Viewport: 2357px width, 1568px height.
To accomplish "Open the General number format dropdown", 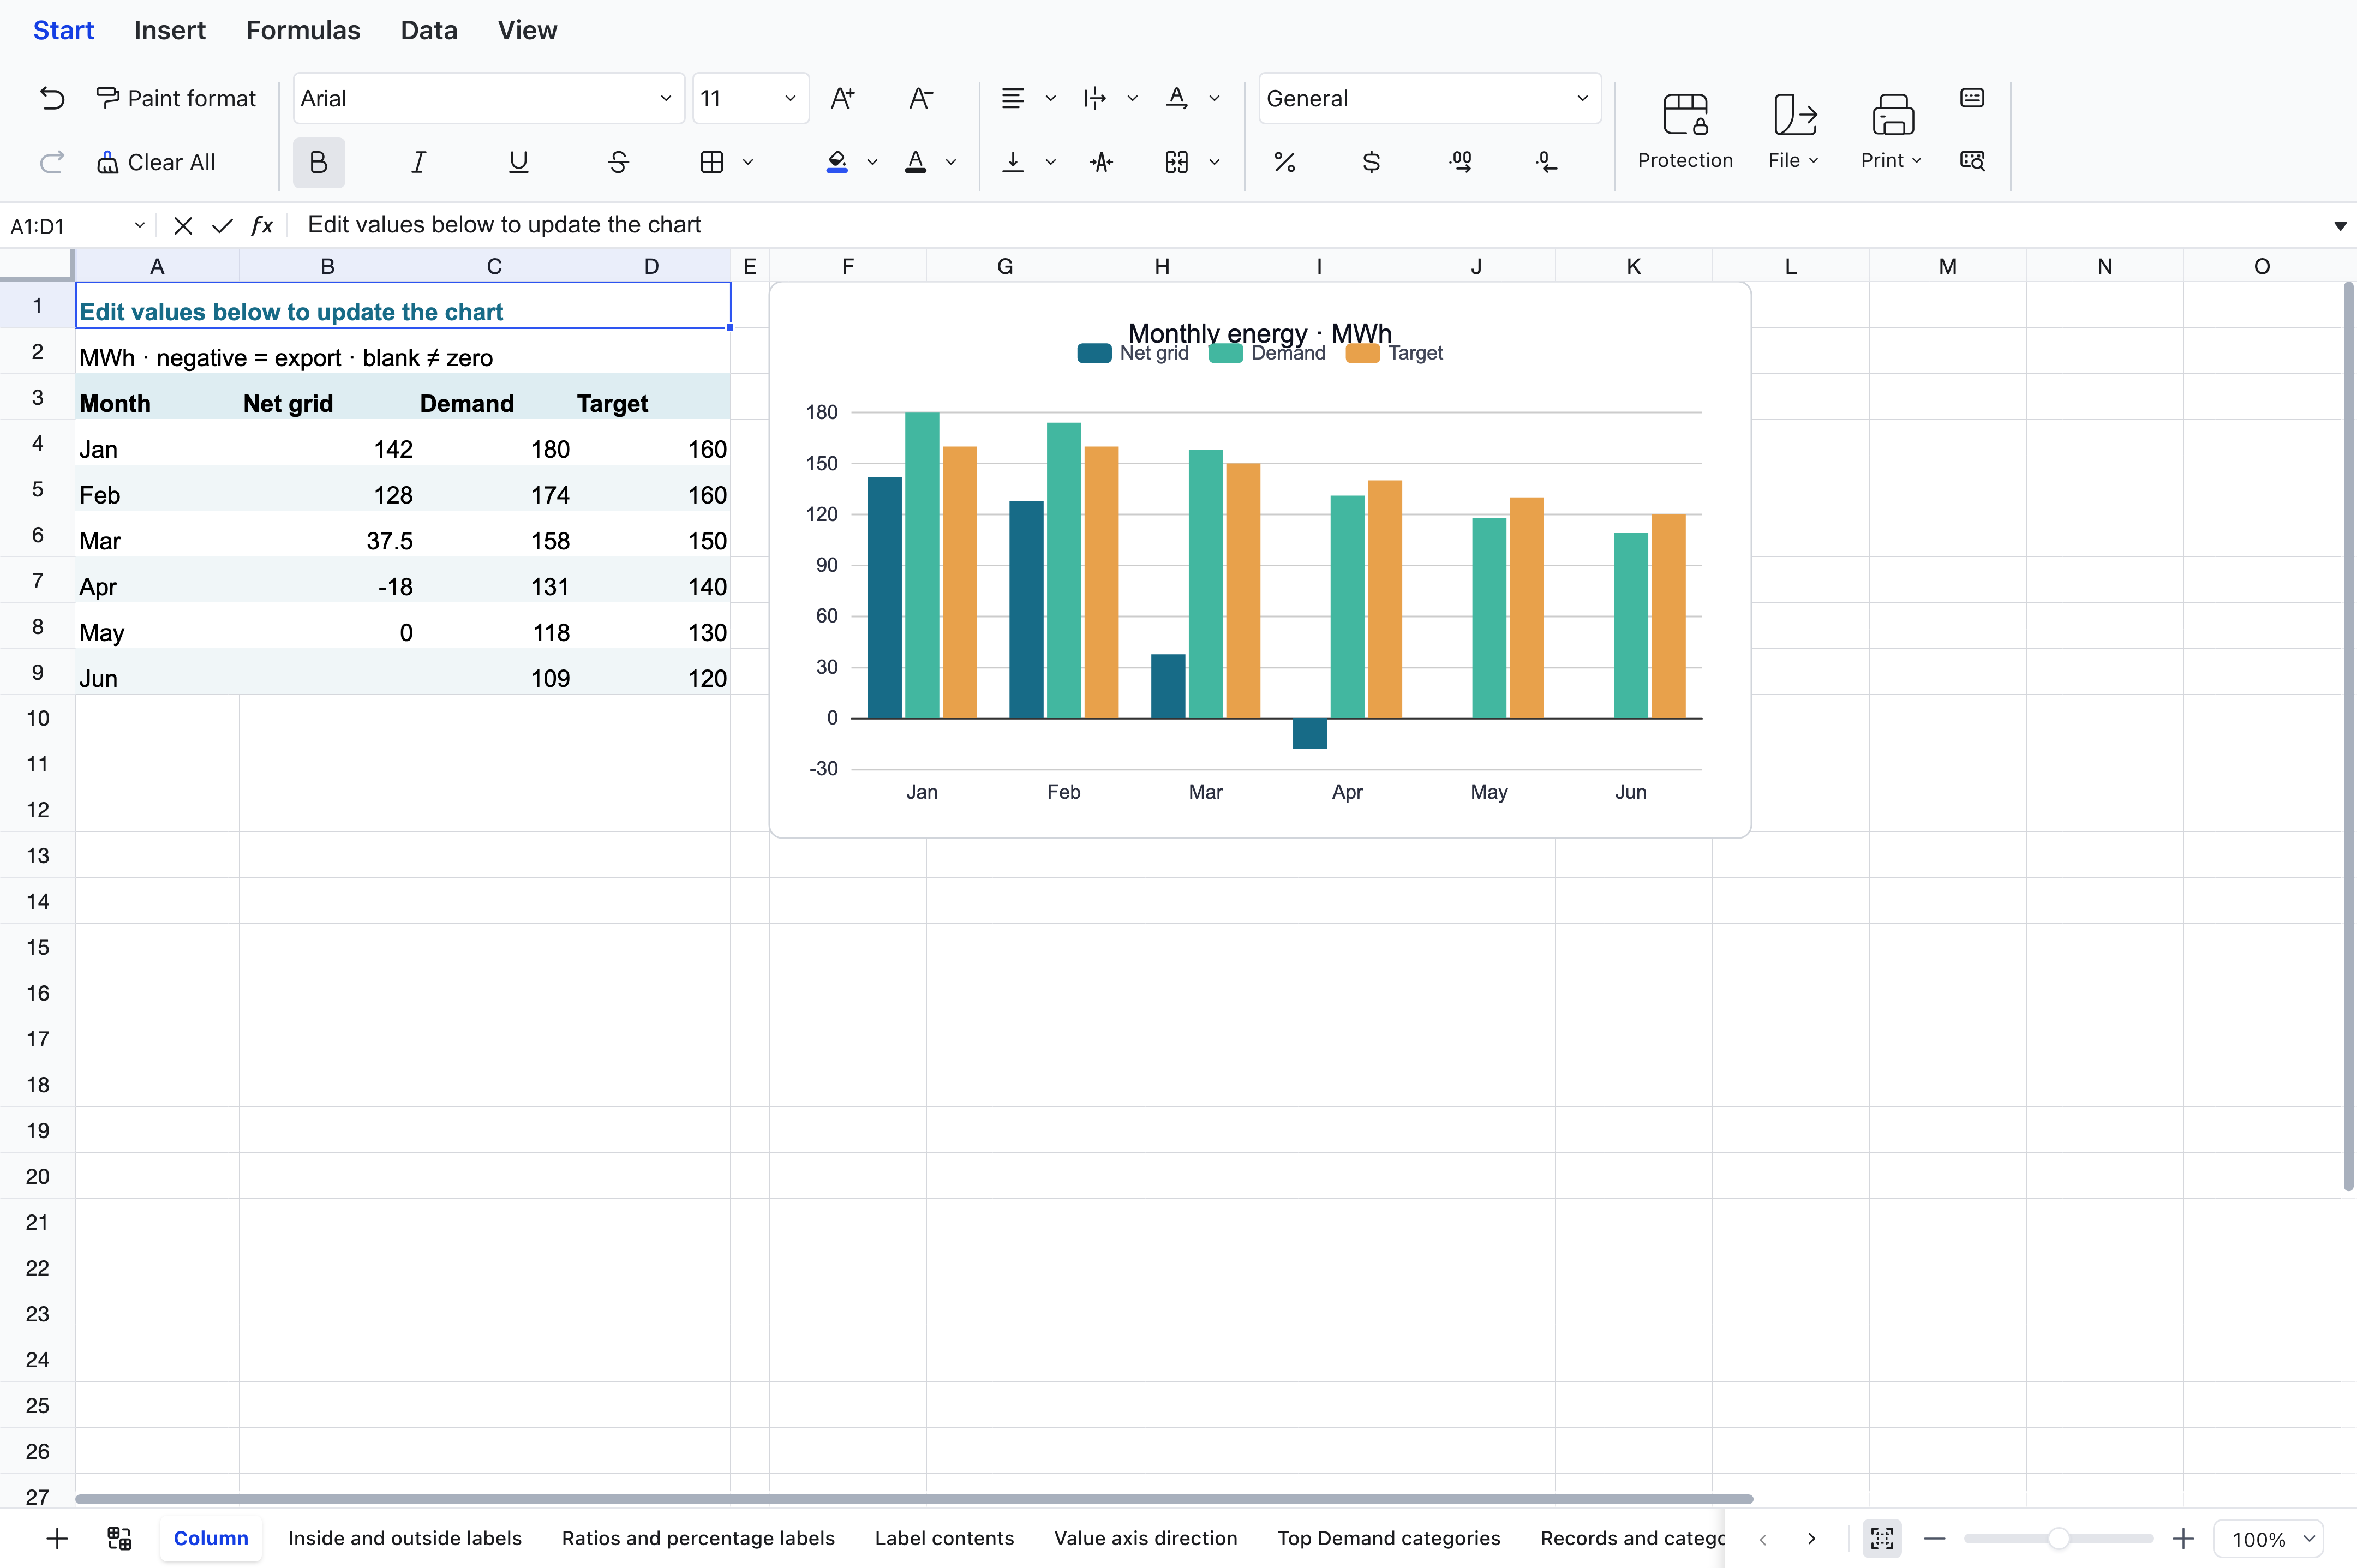I will click(x=1430, y=98).
